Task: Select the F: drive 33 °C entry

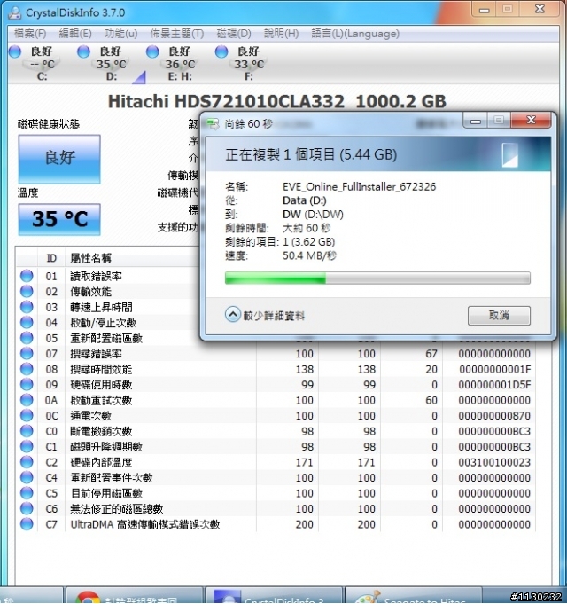Action: (249, 65)
